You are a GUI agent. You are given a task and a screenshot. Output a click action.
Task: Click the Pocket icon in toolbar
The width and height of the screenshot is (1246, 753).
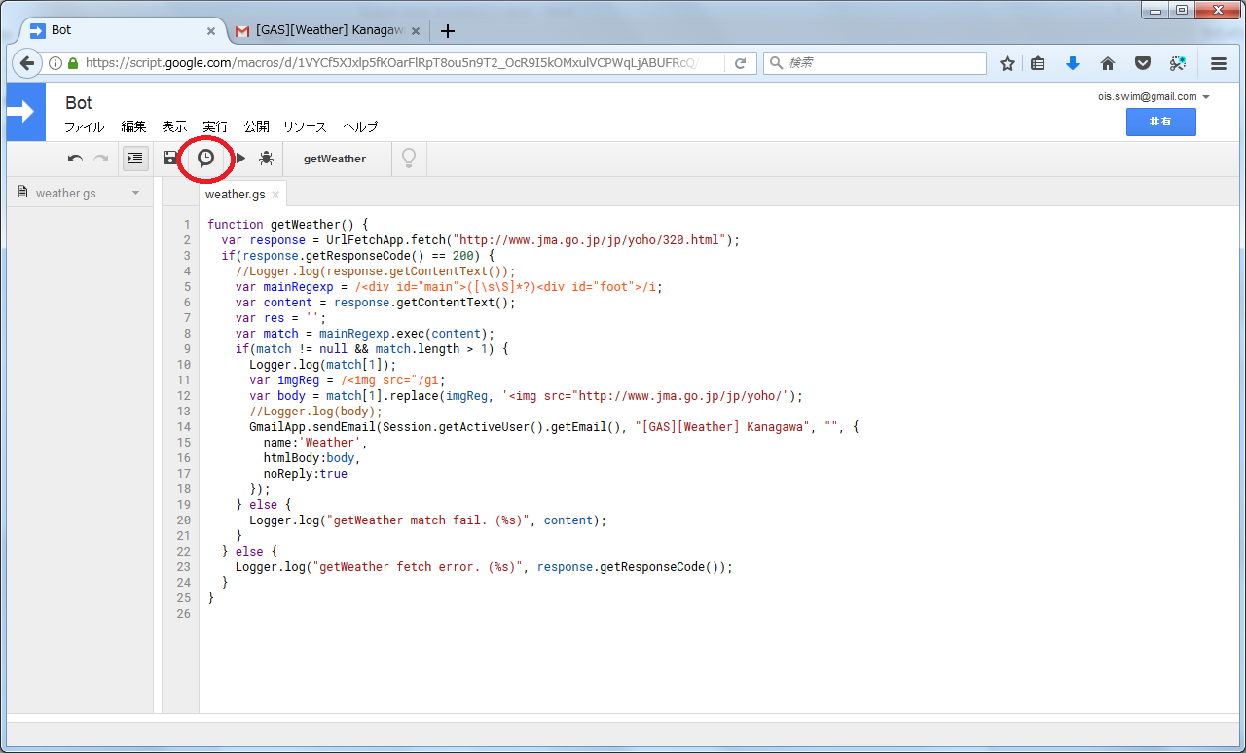(x=1143, y=63)
